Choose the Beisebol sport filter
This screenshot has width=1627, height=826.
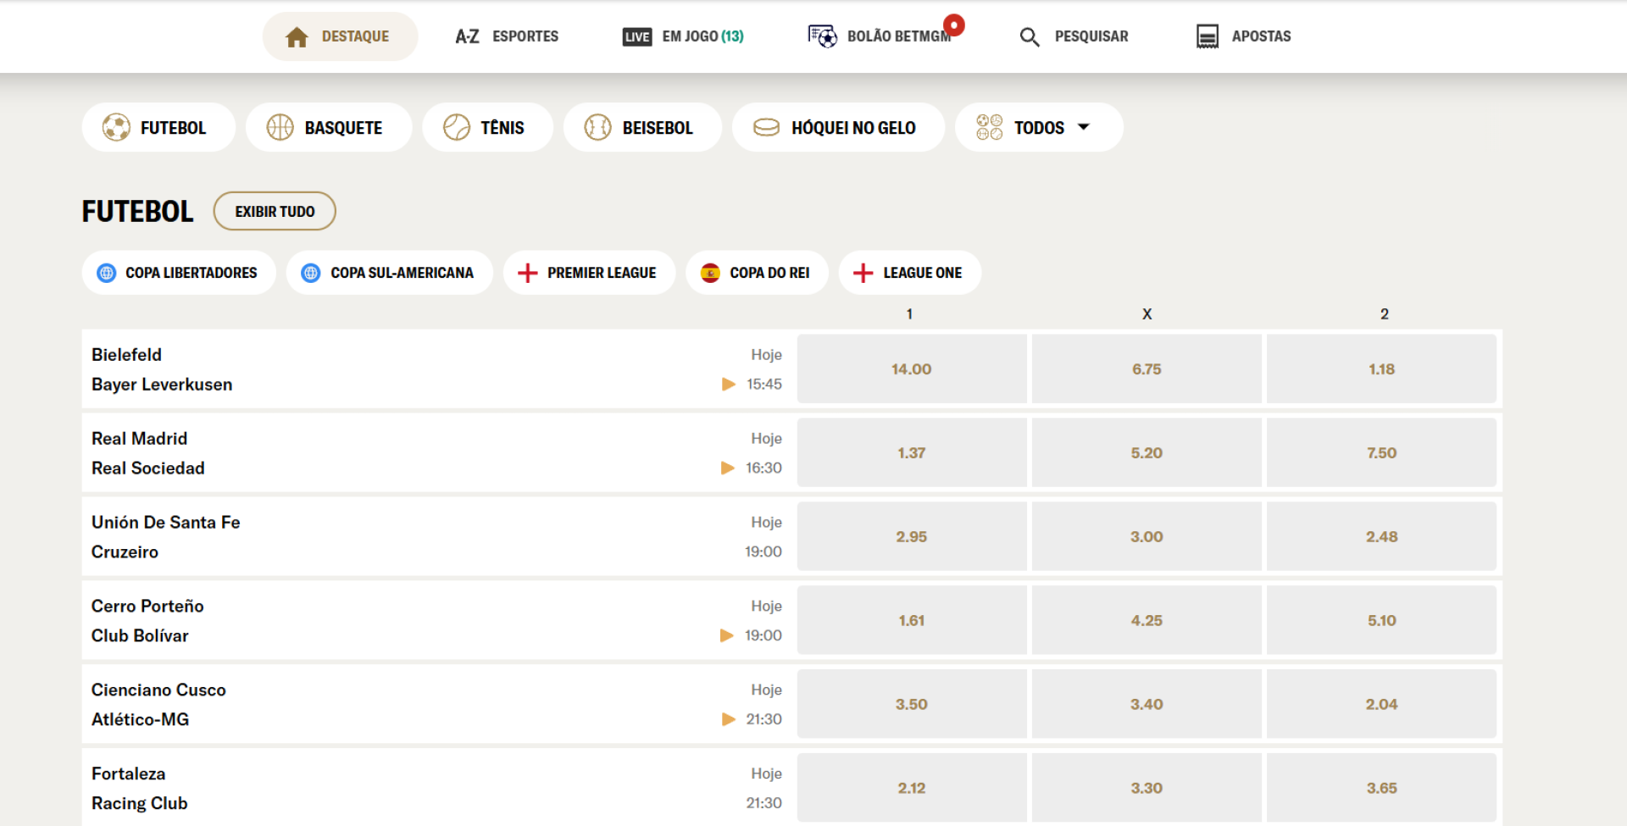pos(641,128)
